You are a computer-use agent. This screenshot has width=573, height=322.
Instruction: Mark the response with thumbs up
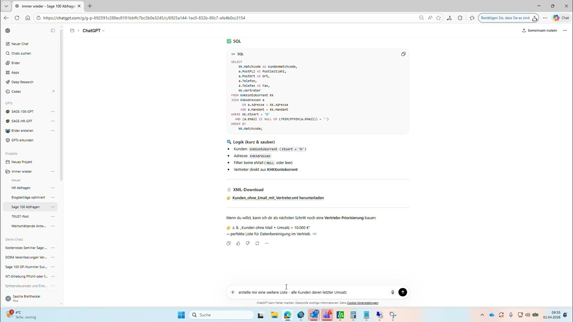pos(238,243)
